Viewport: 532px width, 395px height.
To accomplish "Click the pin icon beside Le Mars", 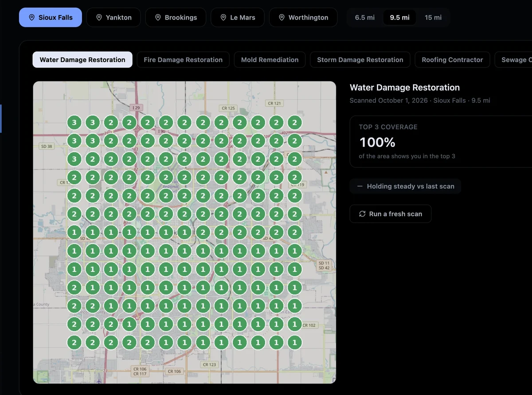I will 223,17.
